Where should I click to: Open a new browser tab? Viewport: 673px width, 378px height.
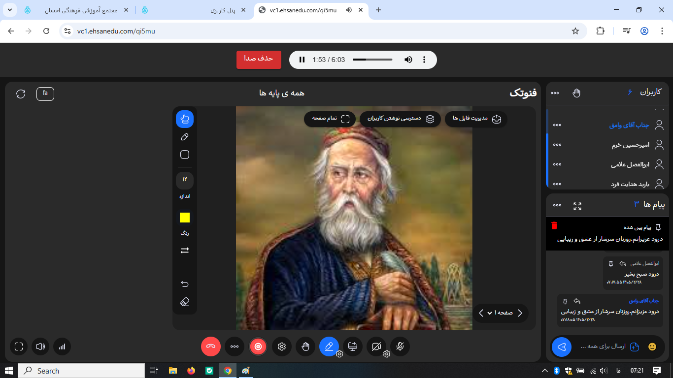point(378,10)
